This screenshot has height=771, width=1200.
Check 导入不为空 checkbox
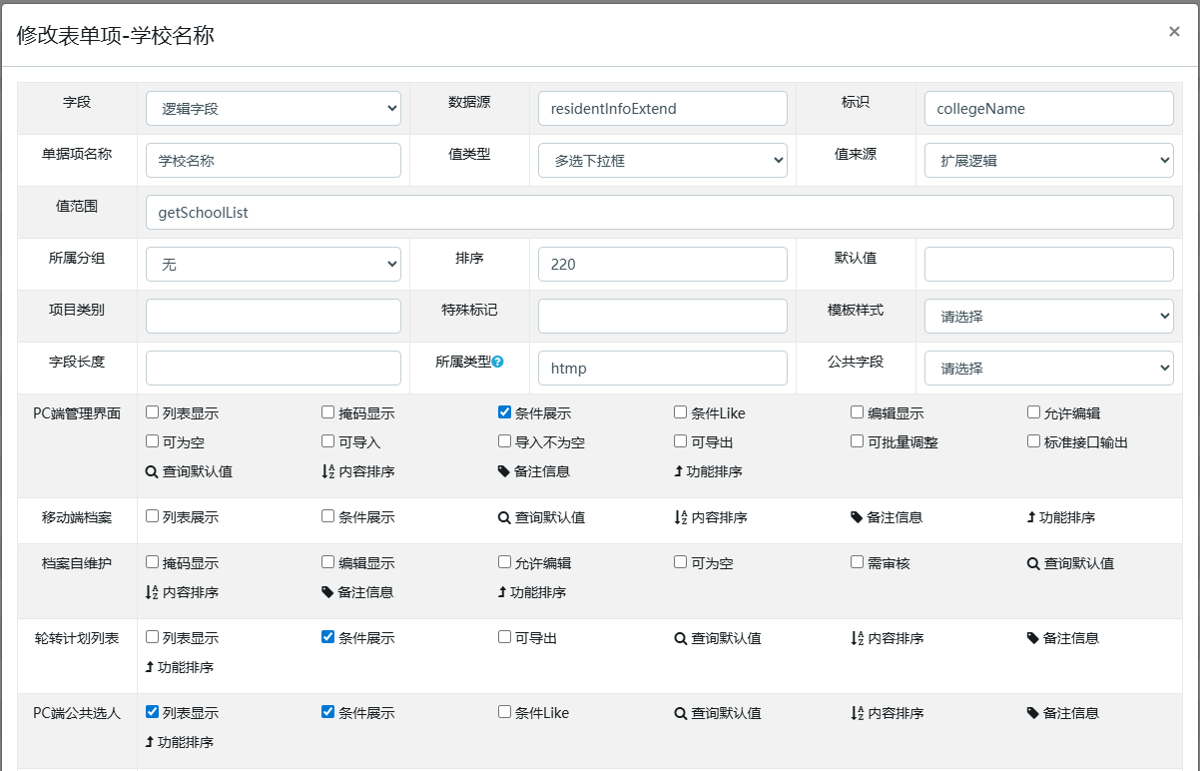tap(504, 441)
